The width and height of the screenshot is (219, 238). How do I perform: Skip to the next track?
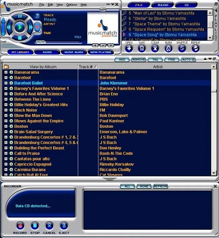click(x=30, y=27)
